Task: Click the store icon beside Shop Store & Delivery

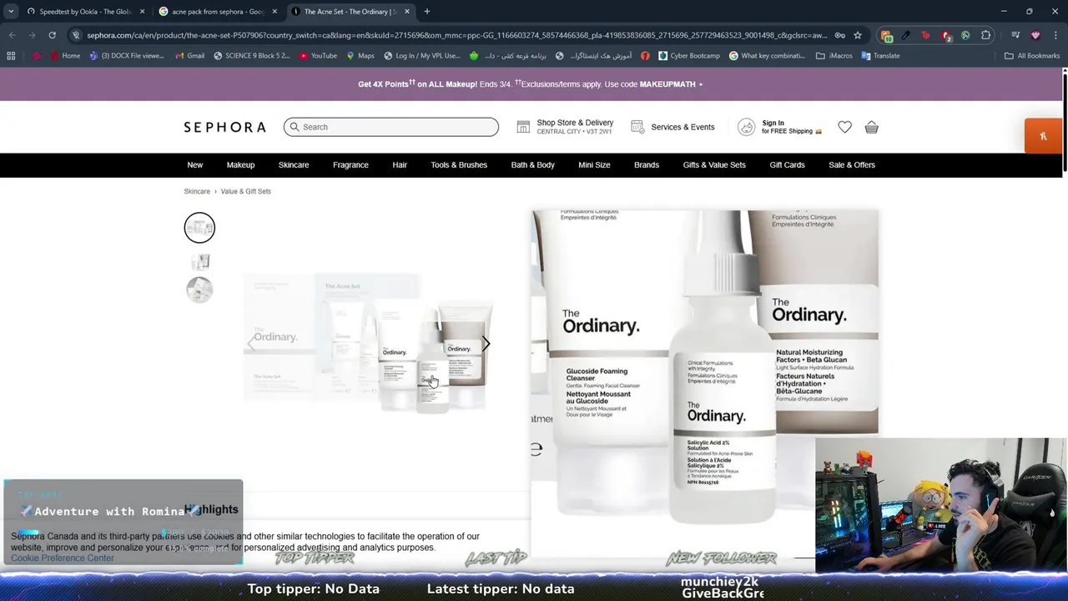Action: [x=523, y=127]
